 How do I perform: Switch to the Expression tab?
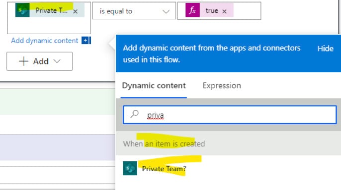[x=222, y=86]
